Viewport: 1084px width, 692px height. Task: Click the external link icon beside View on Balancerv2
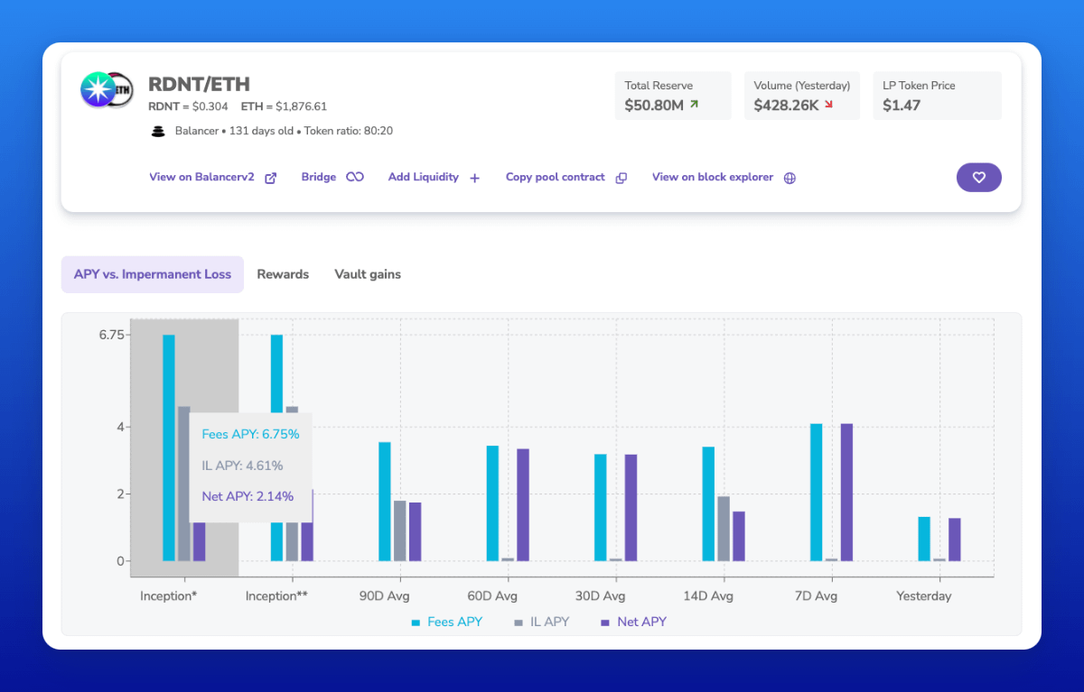point(270,178)
